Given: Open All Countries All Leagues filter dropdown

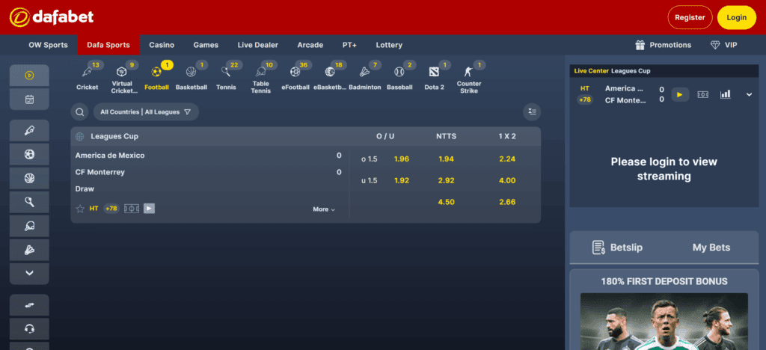Looking at the screenshot, I should 146,111.
